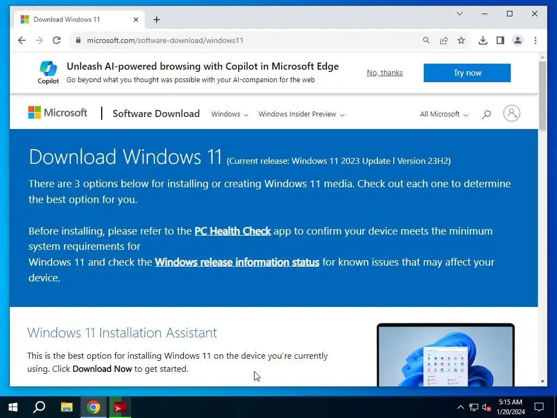The height and width of the screenshot is (418, 557).
Task: Click the padlock site info icon
Action: coord(78,40)
